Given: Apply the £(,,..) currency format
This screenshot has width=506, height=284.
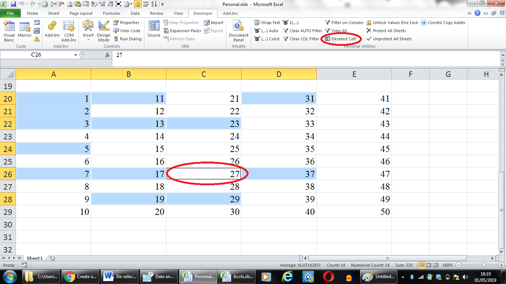Looking at the screenshot, I should click(x=291, y=23).
